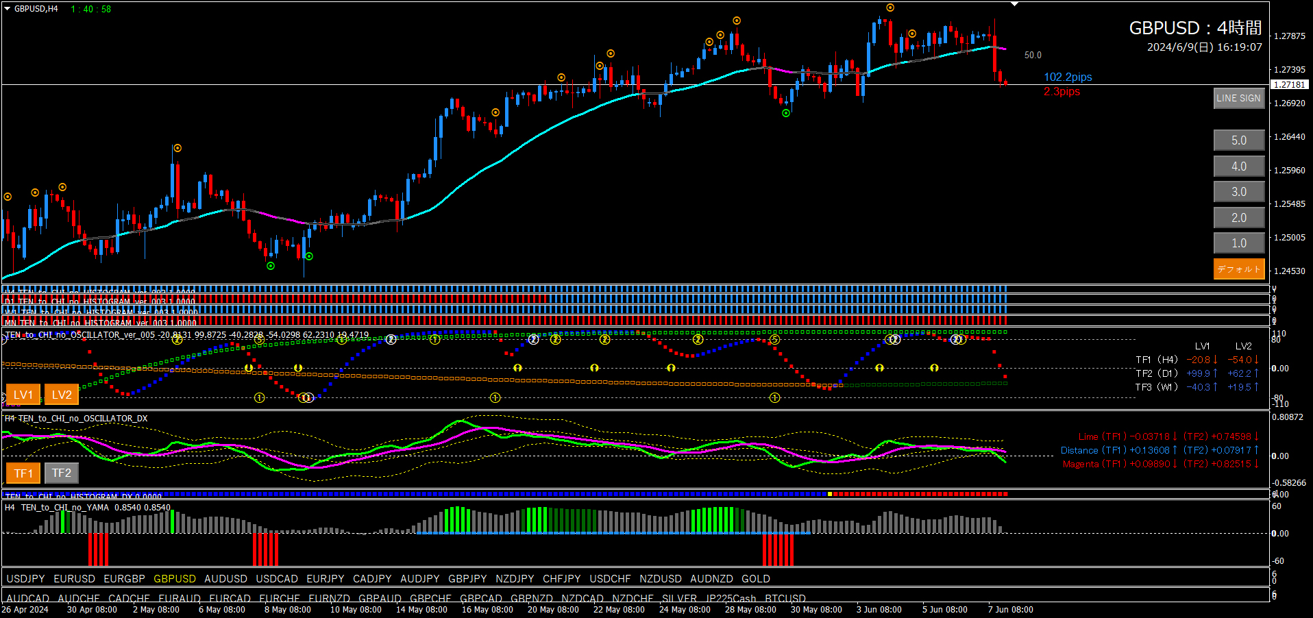
Task: Click the Magenta (TF1) +0.09890 readout
Action: click(1120, 464)
